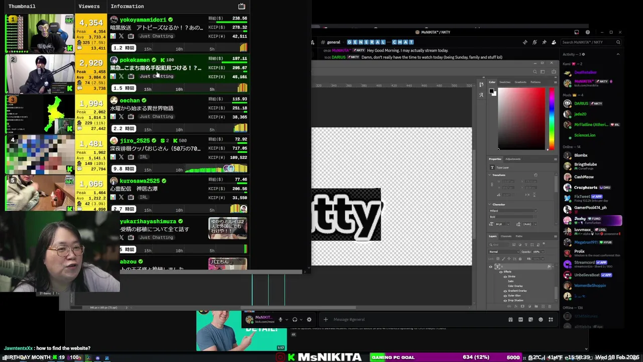Open Discord gift icon in message bar
Viewport: 643px width, 362px height.
510,319
